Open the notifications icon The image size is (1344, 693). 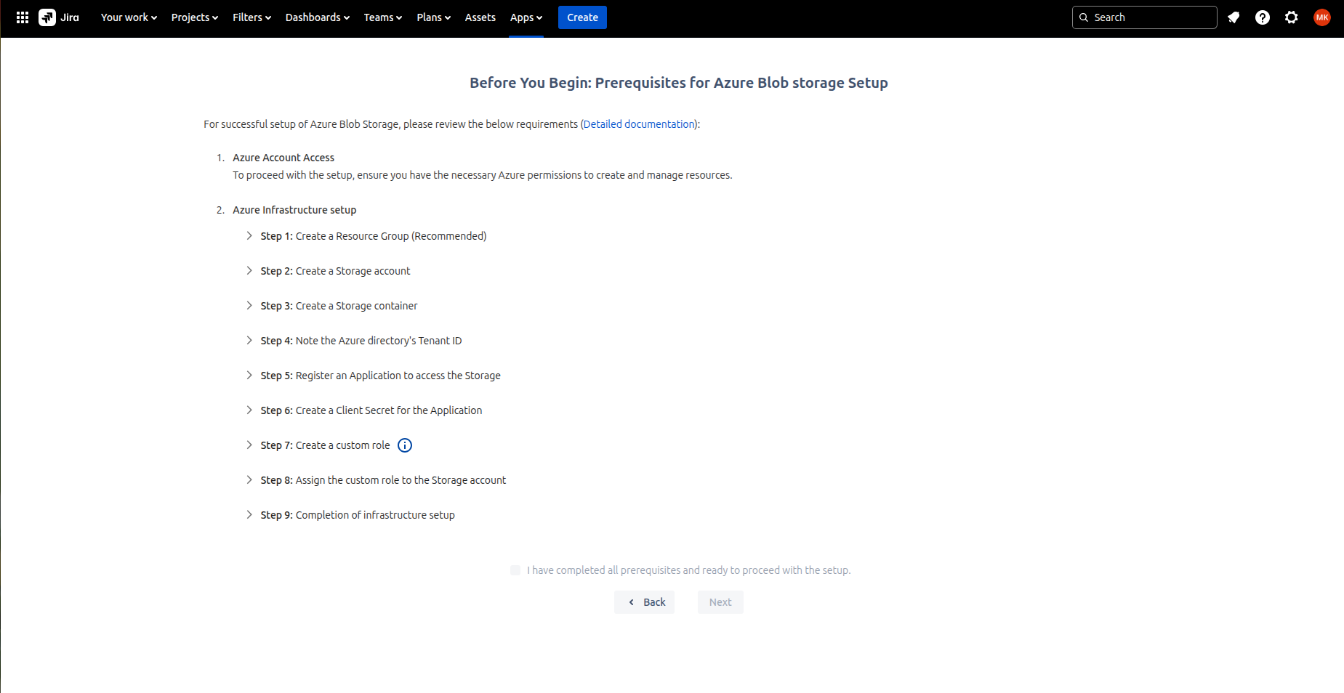pos(1234,17)
